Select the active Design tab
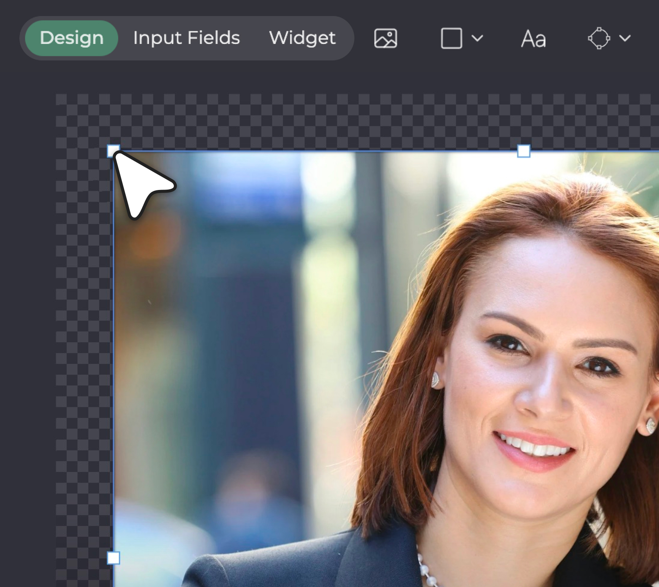The height and width of the screenshot is (587, 659). coord(72,38)
